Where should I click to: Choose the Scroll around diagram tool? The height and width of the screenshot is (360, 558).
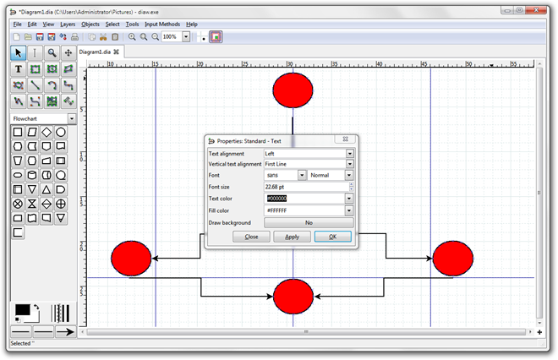click(68, 53)
